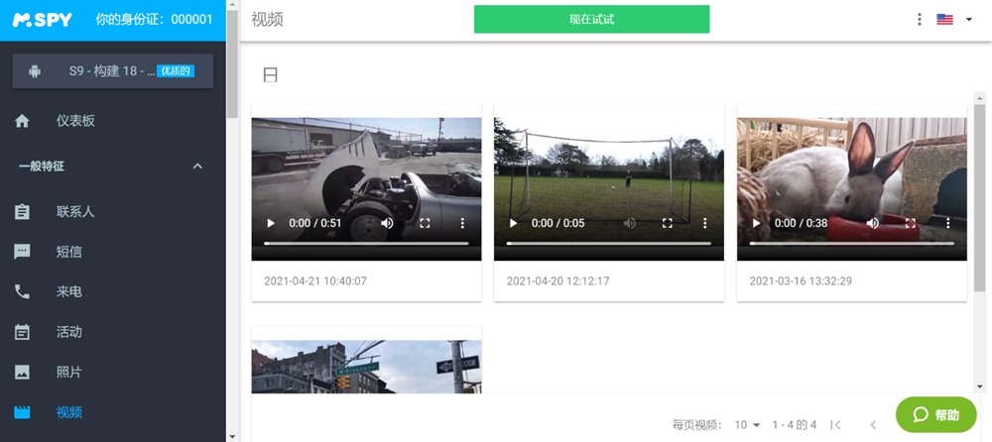Click the 活动 calendar icon
The height and width of the screenshot is (442, 992).
(x=22, y=332)
